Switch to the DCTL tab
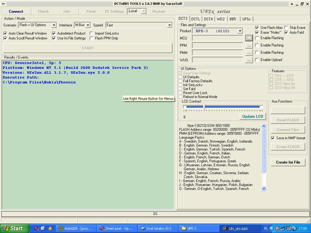311x233 pixels. (196, 19)
